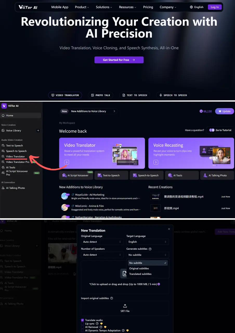This screenshot has height=333, width=235.
Task: Expand the Target Language dropdown
Action: coord(147,242)
